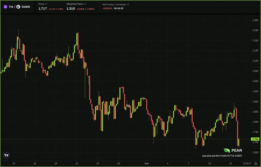Click the 1.650 price axis label
This screenshot has height=167, width=261.
pos(255,152)
